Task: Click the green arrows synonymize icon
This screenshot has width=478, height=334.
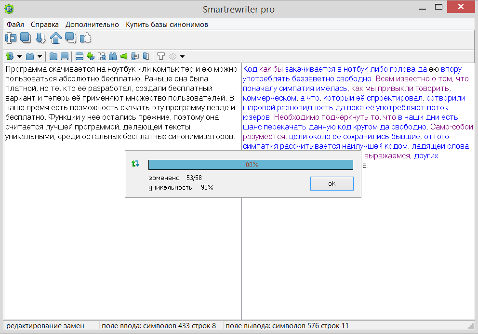Action: coord(10,56)
